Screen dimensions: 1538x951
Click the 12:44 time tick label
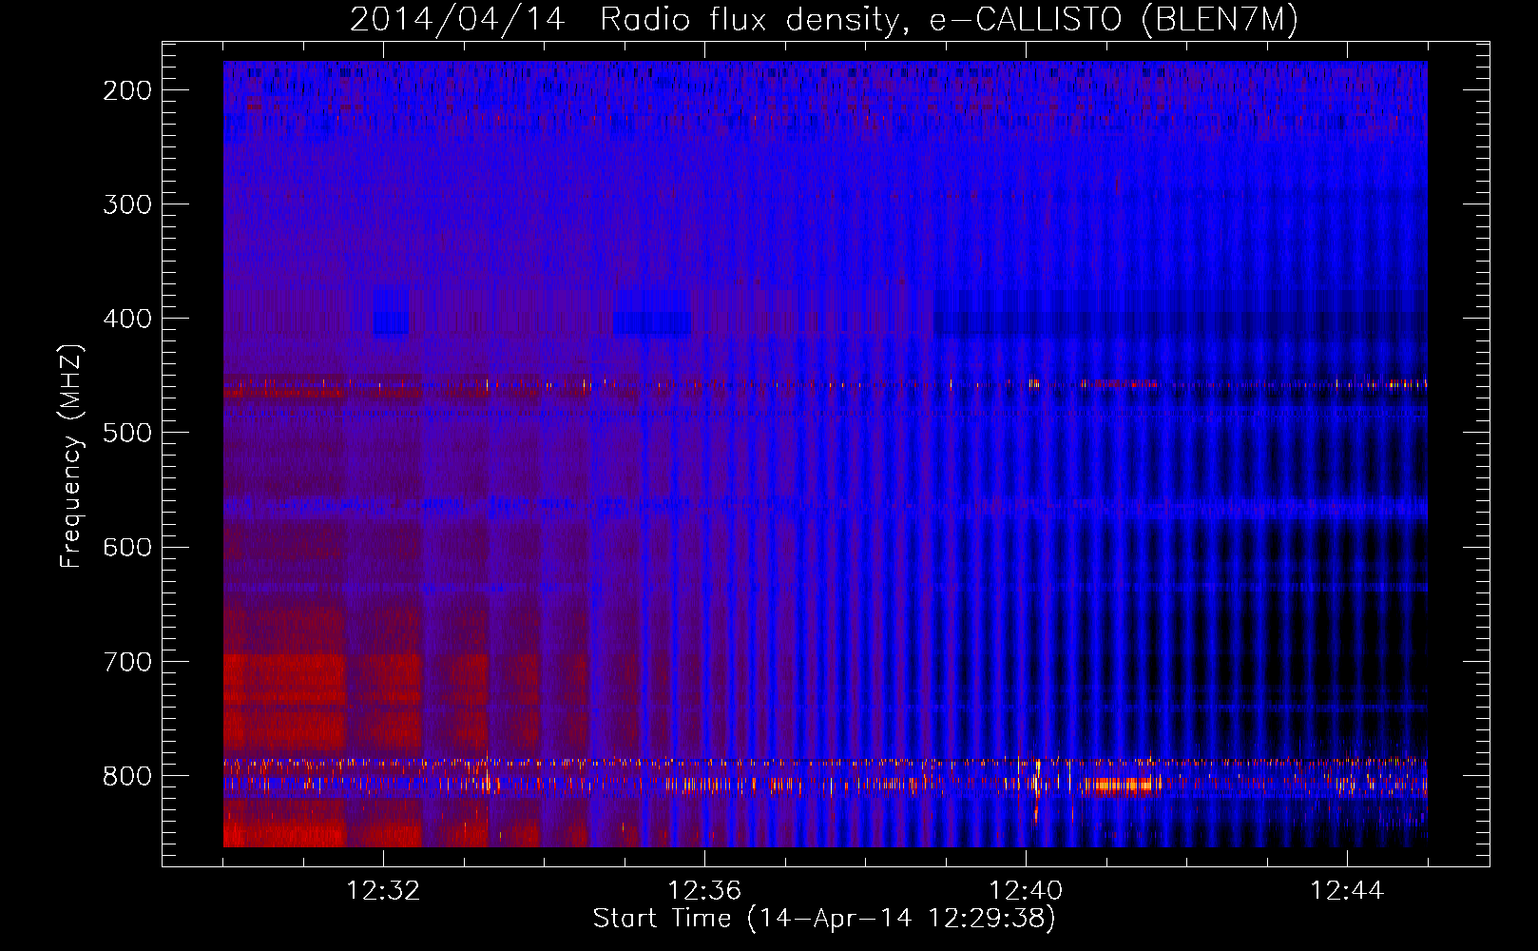(1347, 891)
